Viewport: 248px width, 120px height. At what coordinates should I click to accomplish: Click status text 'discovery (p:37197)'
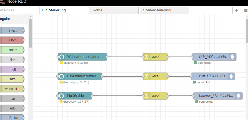coord(76,102)
